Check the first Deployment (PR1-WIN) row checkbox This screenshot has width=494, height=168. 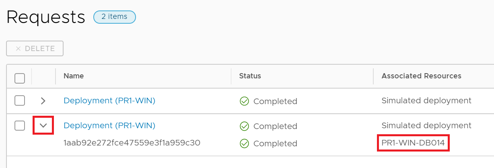pyautogui.click(x=20, y=101)
